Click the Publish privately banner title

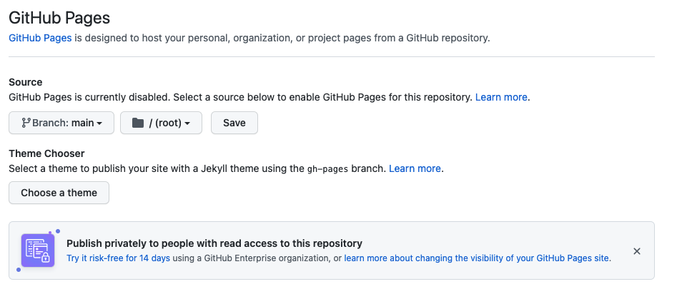[214, 243]
